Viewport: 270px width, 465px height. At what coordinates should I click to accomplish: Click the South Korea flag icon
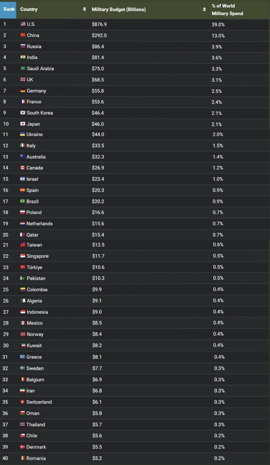(x=23, y=113)
